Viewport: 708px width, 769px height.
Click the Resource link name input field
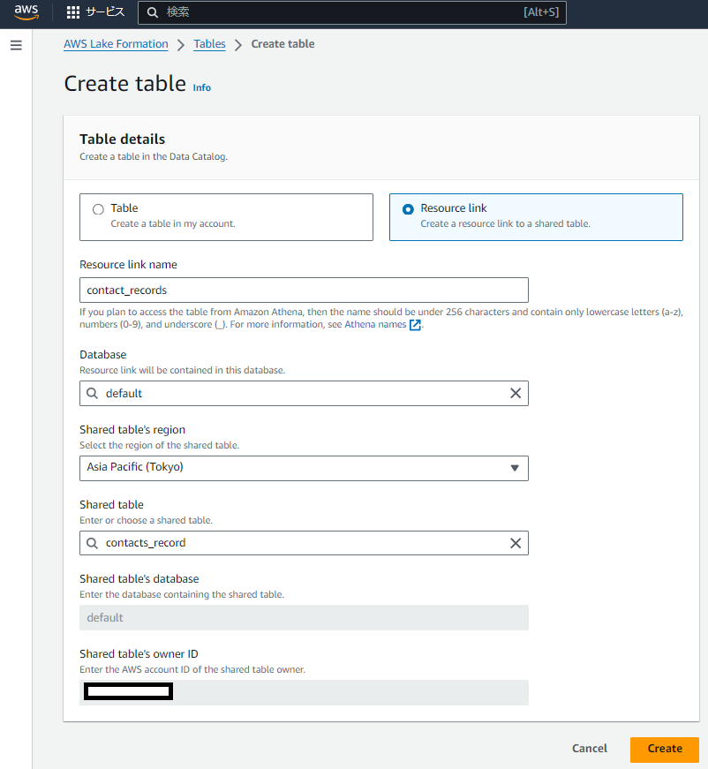point(304,290)
